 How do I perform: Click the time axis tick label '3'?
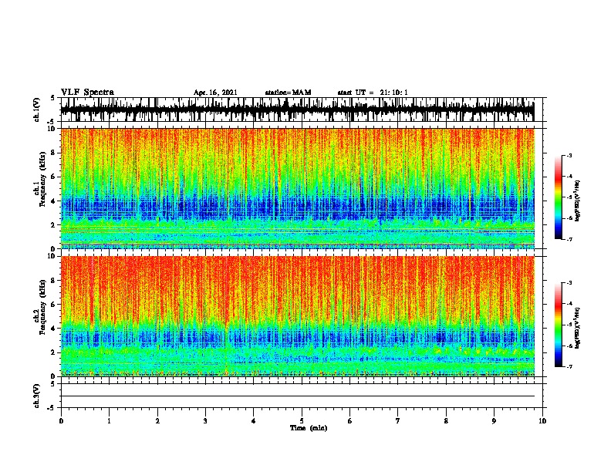pyautogui.click(x=205, y=421)
